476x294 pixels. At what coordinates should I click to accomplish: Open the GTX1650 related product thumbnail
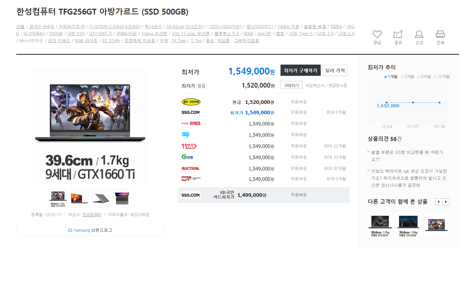click(x=408, y=225)
